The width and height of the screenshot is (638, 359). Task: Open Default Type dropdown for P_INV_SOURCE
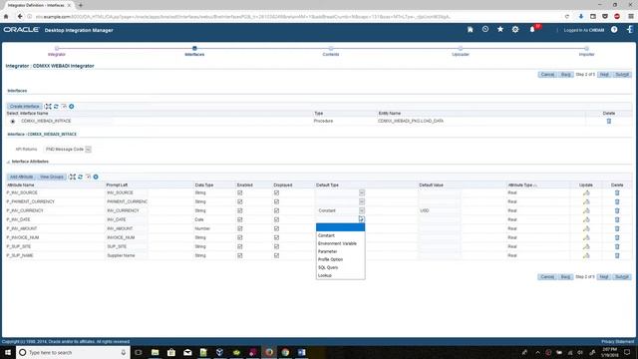pyautogui.click(x=341, y=192)
